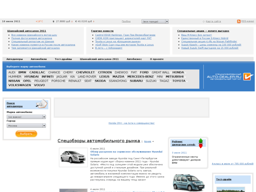Viewport: 256px width, 192px height.
Task: Expand the Марка автомобиля dropdown
Action: [x=26, y=117]
